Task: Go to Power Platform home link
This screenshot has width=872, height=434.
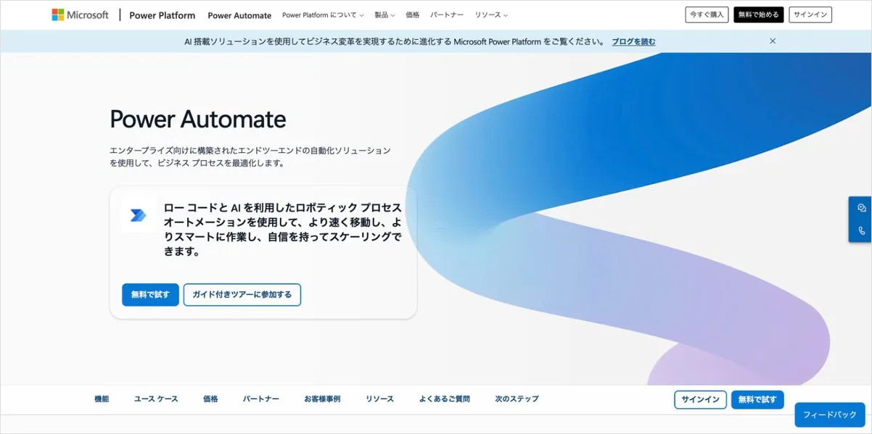Action: coord(162,15)
